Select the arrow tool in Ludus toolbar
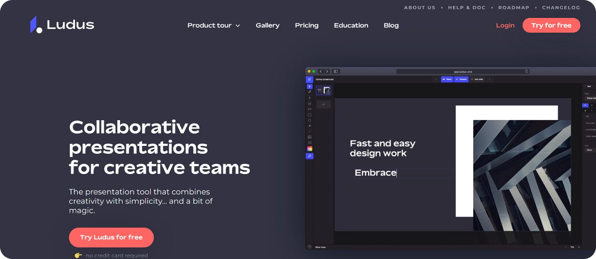 pyautogui.click(x=309, y=126)
